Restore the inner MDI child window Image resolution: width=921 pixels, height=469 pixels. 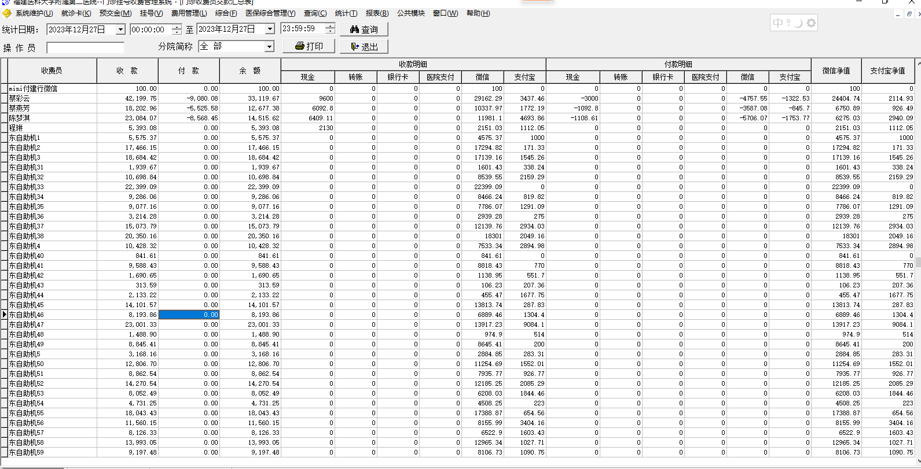click(x=909, y=14)
